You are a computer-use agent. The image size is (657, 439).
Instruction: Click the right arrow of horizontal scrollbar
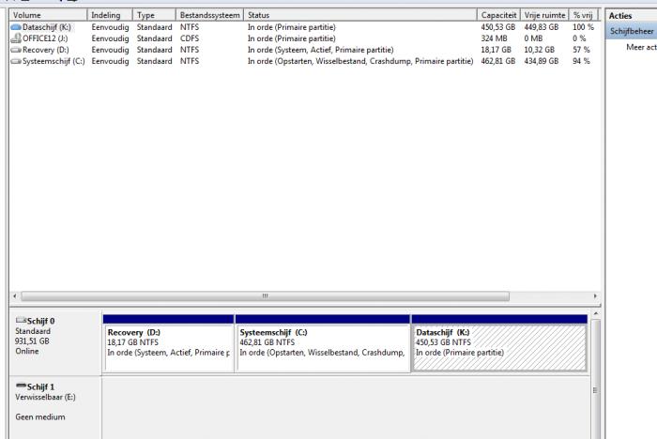coord(595,296)
